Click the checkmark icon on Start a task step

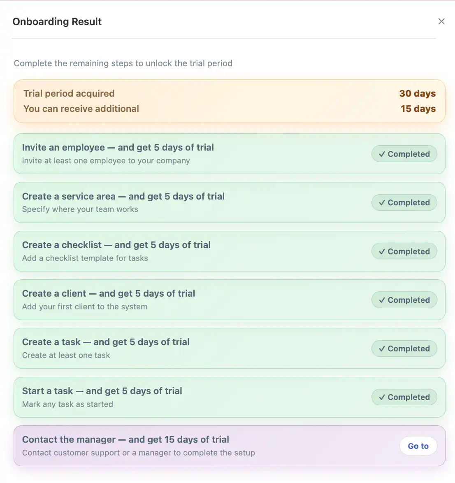point(382,397)
